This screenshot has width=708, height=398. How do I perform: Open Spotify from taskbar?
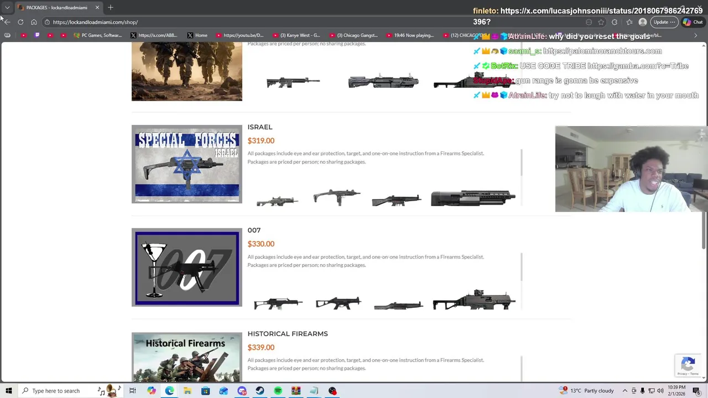point(278,391)
